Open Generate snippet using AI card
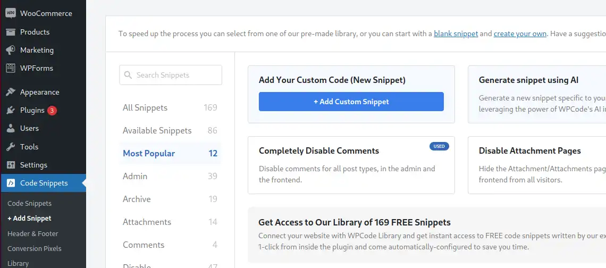606x268 pixels. coord(537,94)
